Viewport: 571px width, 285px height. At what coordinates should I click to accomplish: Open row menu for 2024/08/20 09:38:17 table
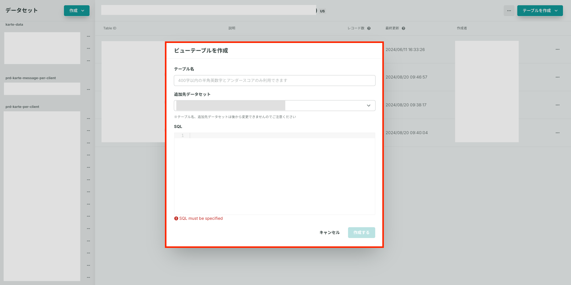pyautogui.click(x=557, y=105)
